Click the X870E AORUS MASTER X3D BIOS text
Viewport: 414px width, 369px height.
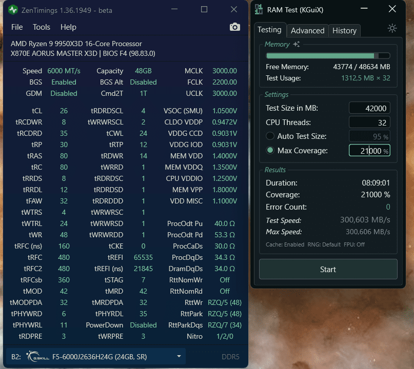tap(83, 53)
